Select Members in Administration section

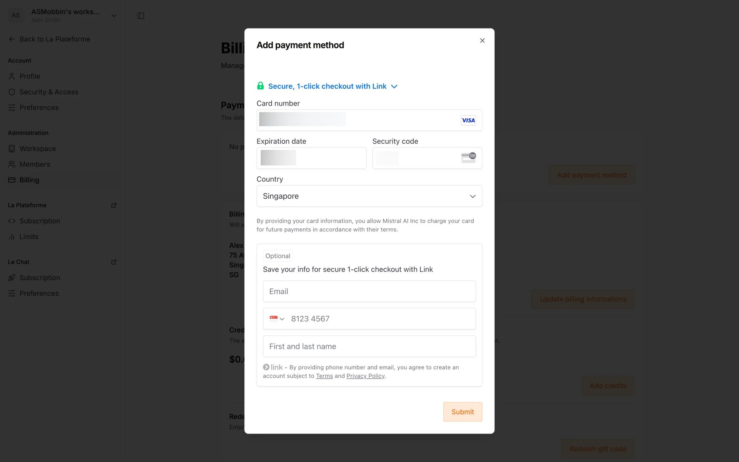click(35, 164)
